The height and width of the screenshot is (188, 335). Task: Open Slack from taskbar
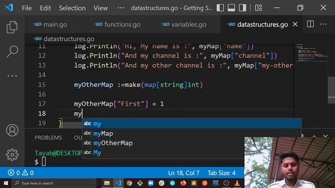(162, 183)
